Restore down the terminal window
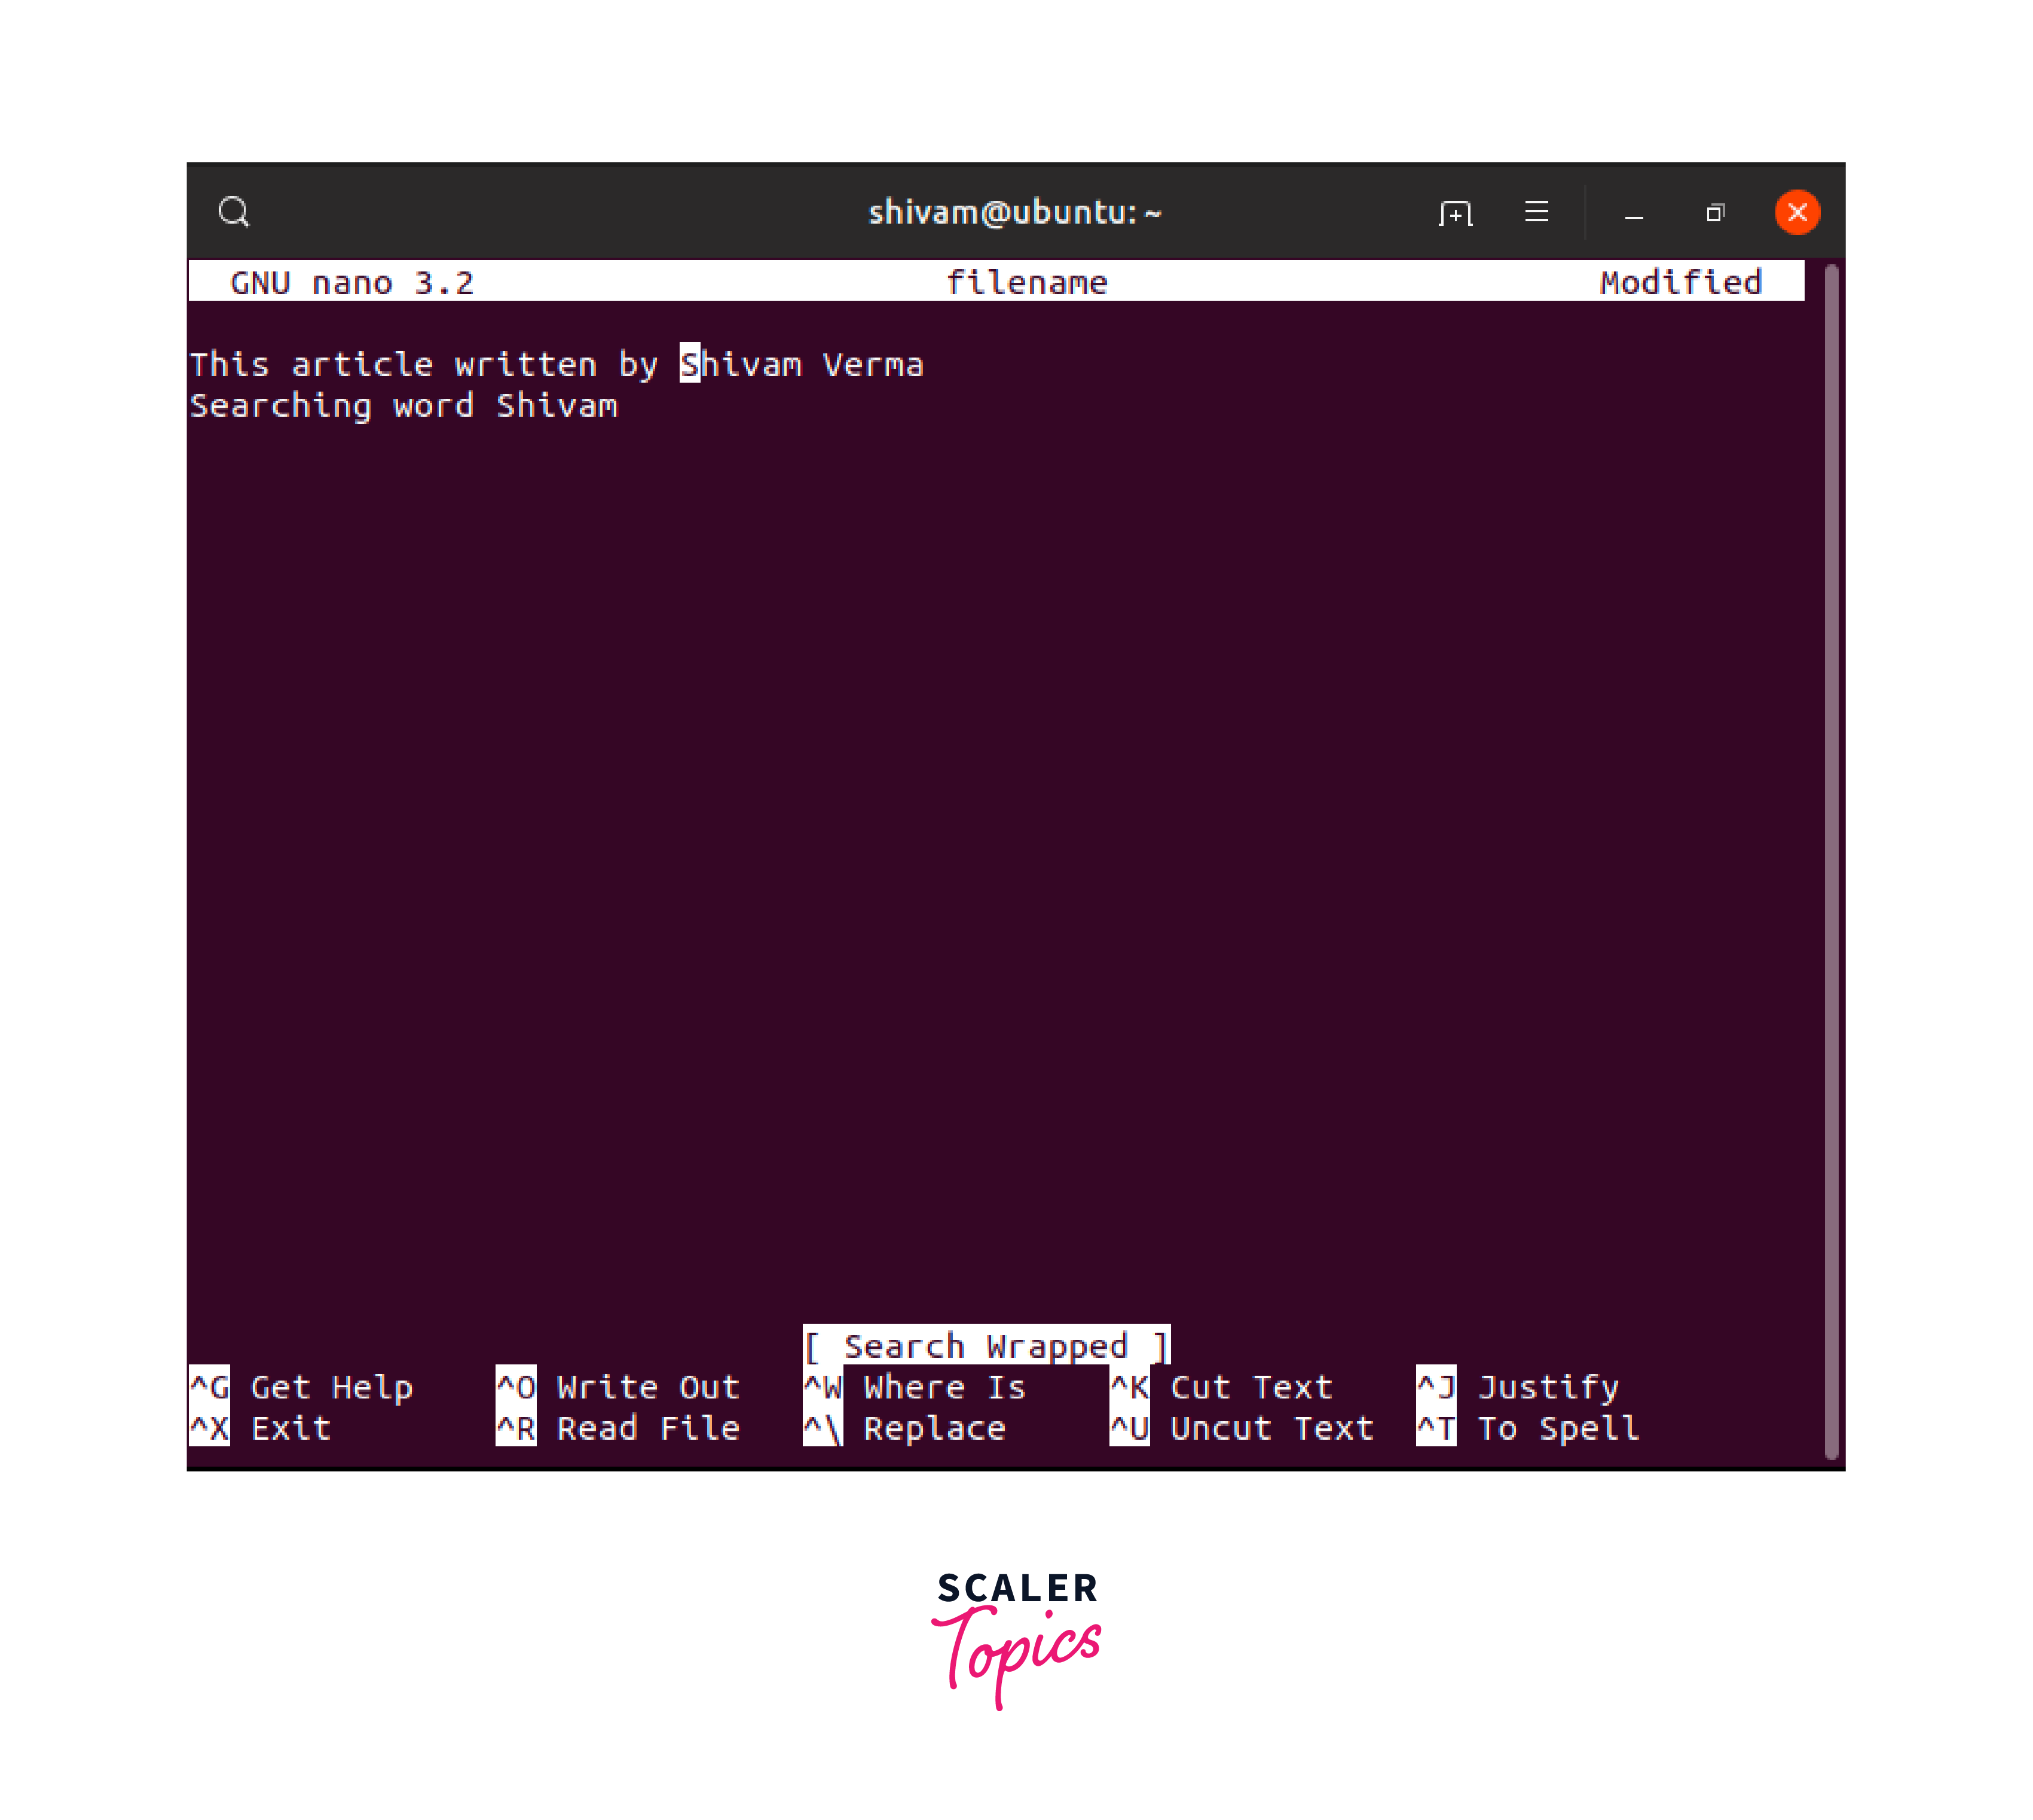 tap(1715, 213)
